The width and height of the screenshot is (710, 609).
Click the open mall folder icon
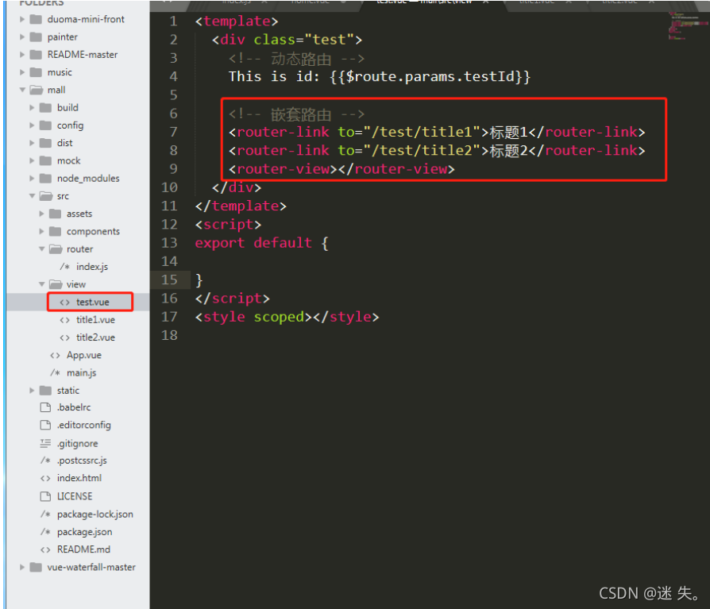pyautogui.click(x=36, y=90)
